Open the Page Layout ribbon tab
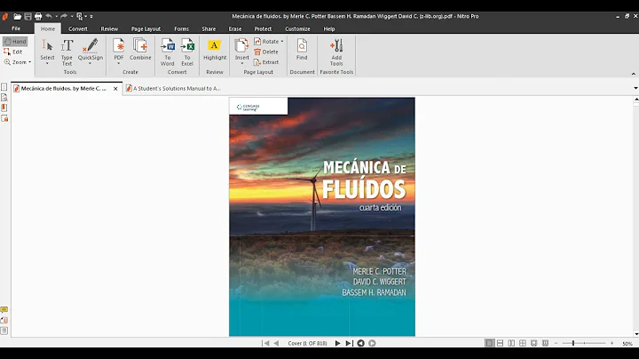639x359 pixels. pyautogui.click(x=146, y=29)
